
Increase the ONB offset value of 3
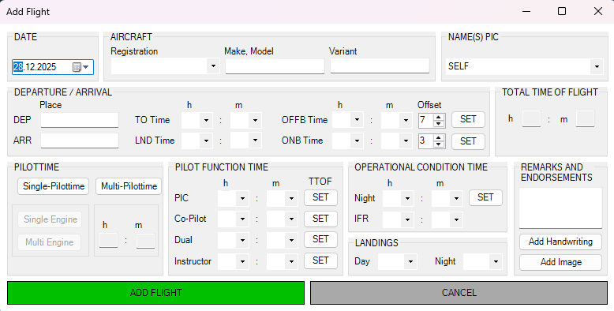pyautogui.click(x=439, y=137)
